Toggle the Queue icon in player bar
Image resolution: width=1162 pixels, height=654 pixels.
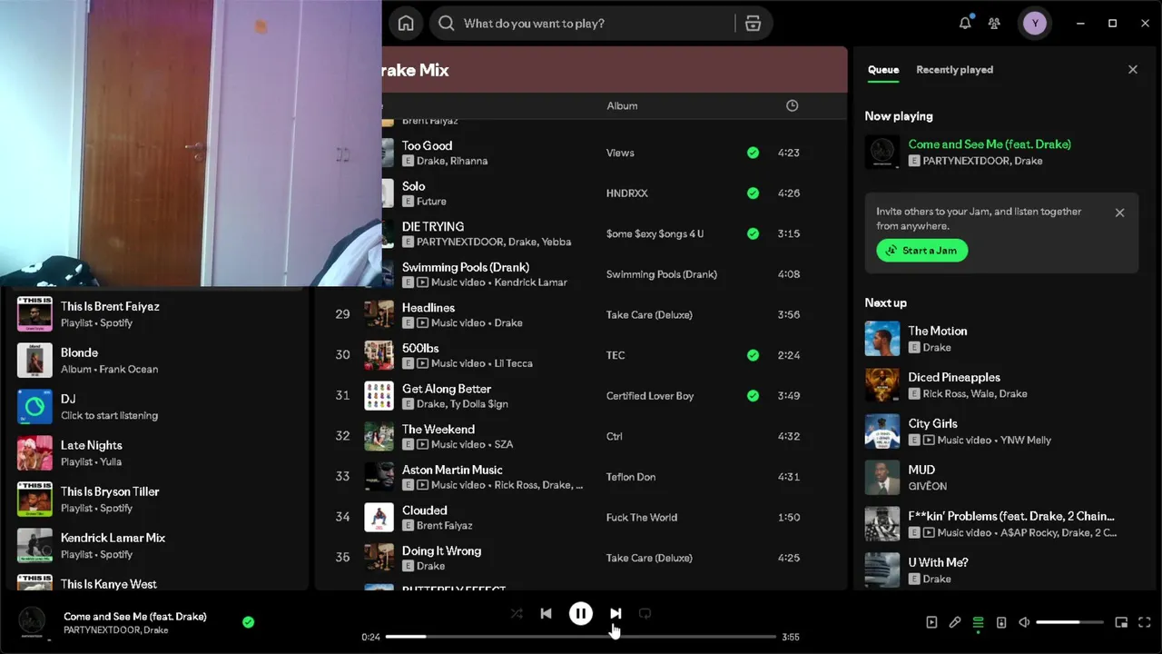pos(978,622)
